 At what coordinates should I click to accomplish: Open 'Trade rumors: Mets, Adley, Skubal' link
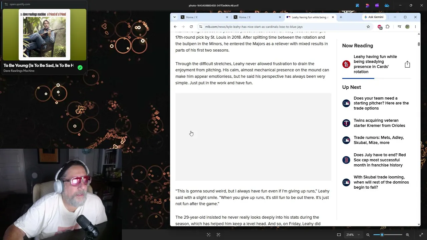pyautogui.click(x=379, y=140)
